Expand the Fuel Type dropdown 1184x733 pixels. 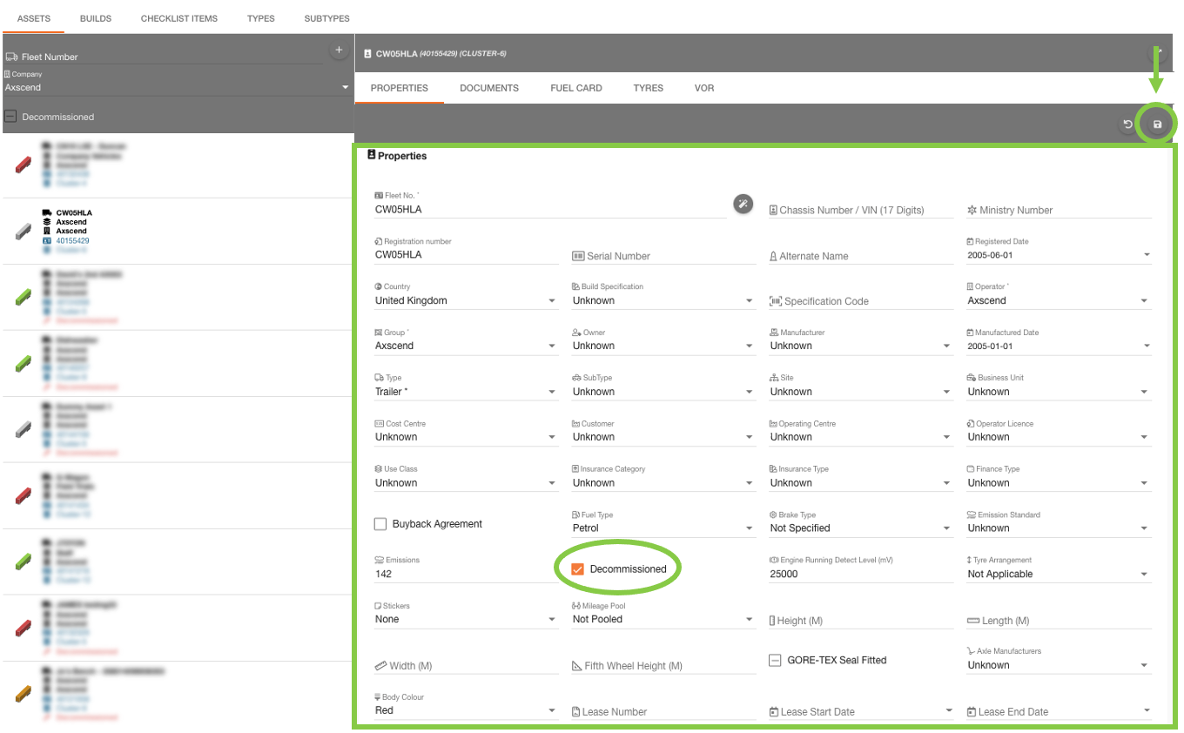663,528
